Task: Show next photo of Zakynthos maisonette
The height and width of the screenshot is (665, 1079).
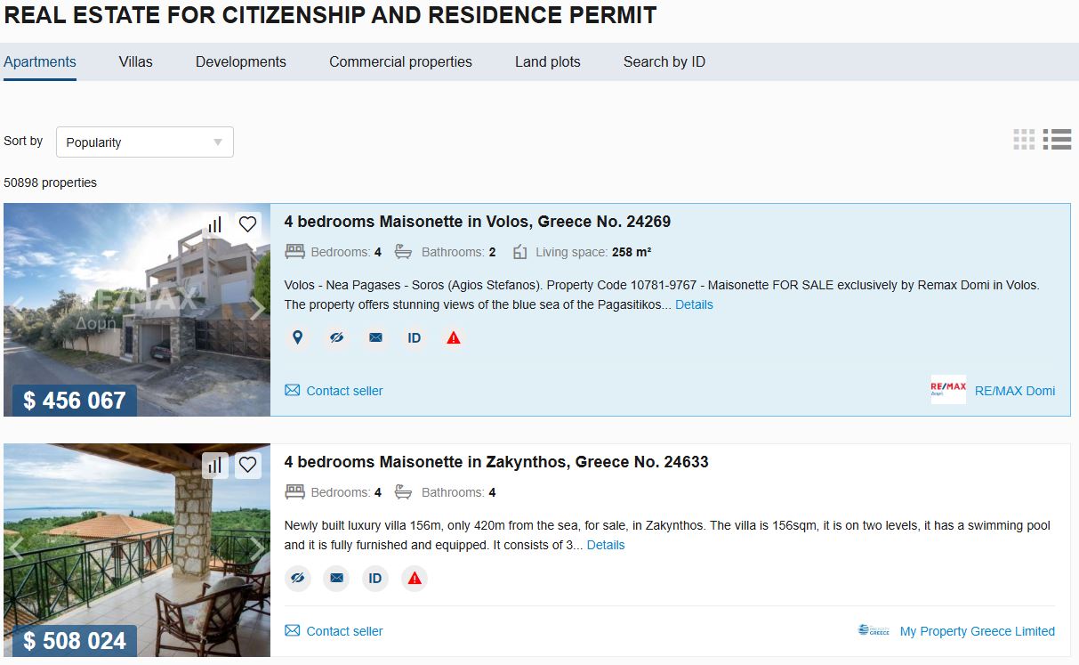Action: pyautogui.click(x=257, y=549)
